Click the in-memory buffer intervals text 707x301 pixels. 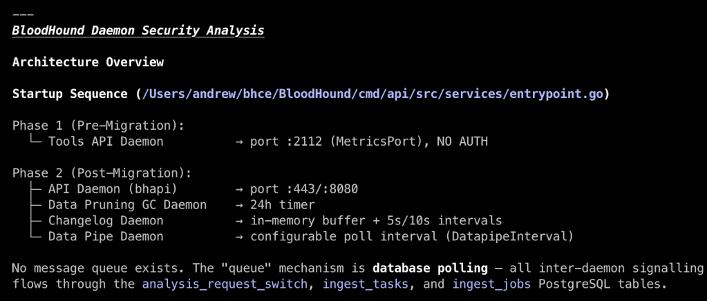tap(376, 221)
